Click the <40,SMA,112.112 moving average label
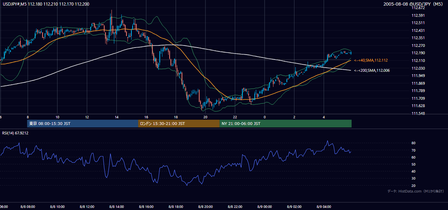 [371, 60]
